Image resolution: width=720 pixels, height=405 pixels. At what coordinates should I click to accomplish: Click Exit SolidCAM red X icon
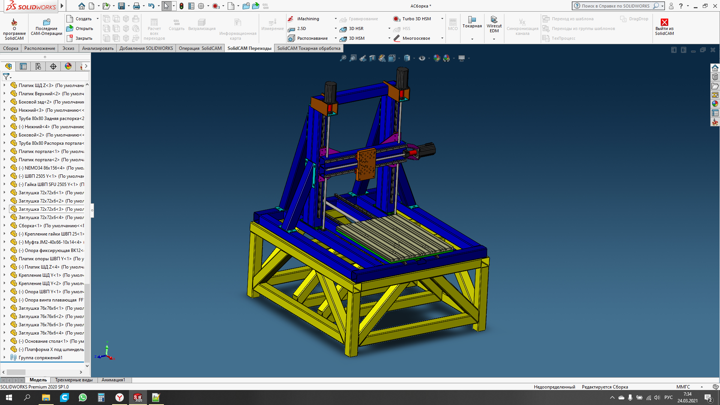(x=664, y=22)
